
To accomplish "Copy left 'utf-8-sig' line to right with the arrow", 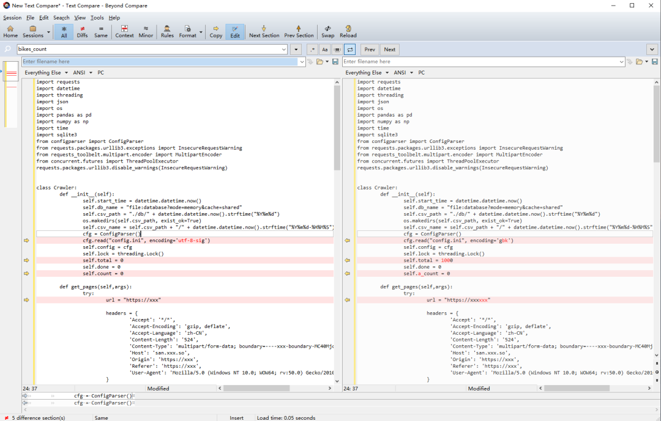I will point(26,240).
